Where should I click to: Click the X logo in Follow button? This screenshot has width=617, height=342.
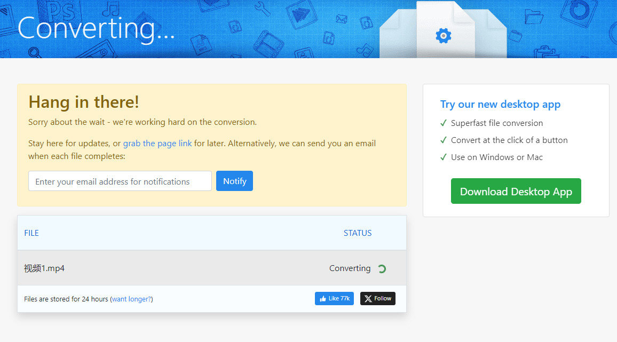pyautogui.click(x=368, y=299)
